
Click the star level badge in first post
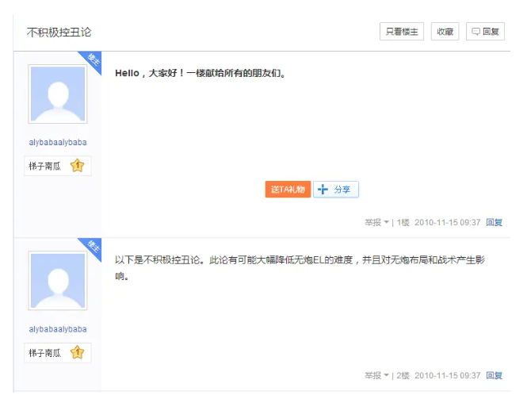coord(77,167)
